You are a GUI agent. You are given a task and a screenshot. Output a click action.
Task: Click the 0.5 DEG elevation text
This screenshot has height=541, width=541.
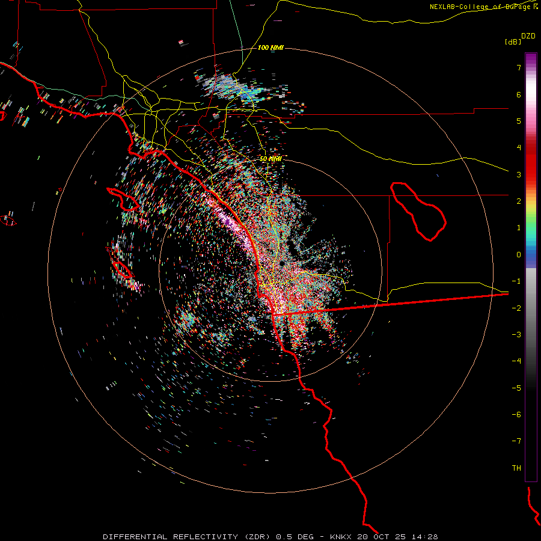[x=295, y=537]
